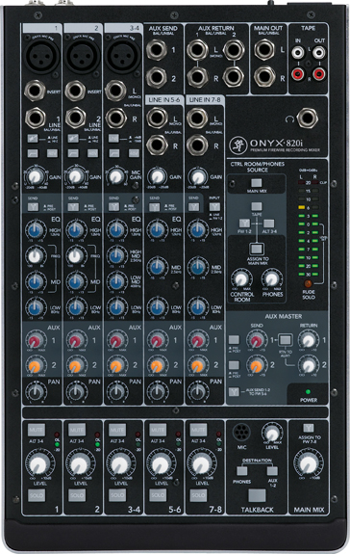Click the channel 3-4 R line jack
The width and height of the screenshot is (350, 554).
click(116, 118)
